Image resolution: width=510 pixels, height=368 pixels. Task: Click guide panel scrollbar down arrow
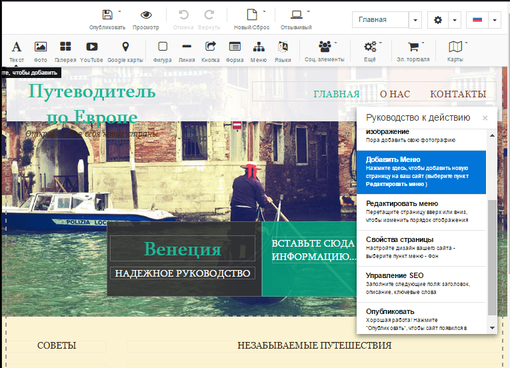click(x=492, y=328)
